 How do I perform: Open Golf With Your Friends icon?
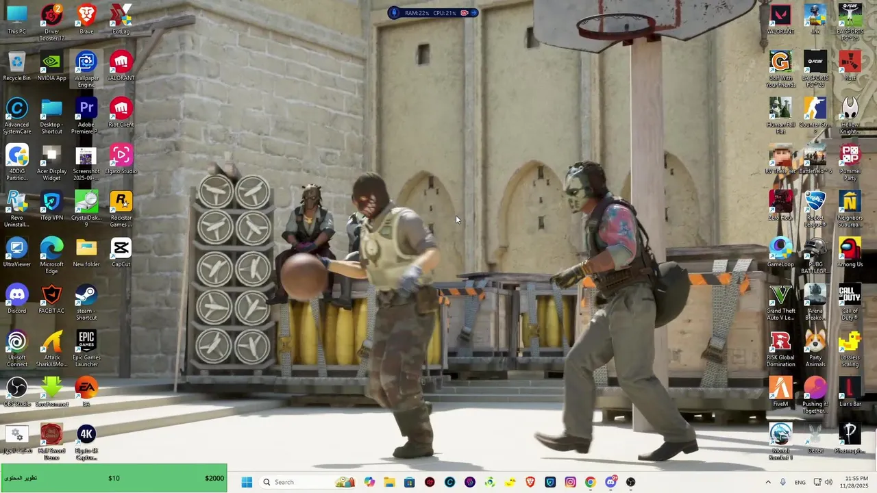pyautogui.click(x=780, y=68)
